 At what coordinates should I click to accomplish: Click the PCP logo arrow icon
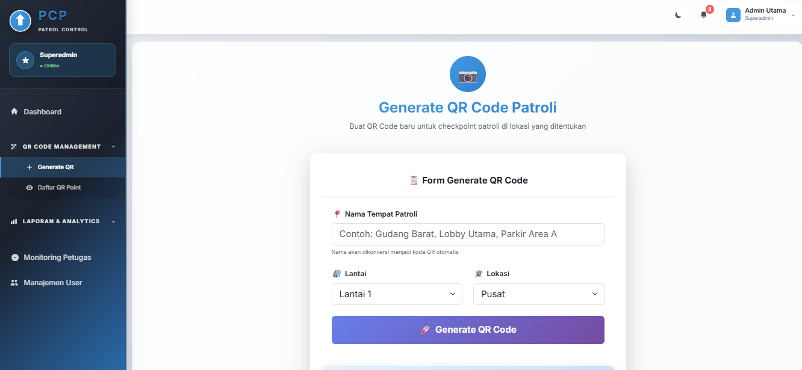point(20,20)
